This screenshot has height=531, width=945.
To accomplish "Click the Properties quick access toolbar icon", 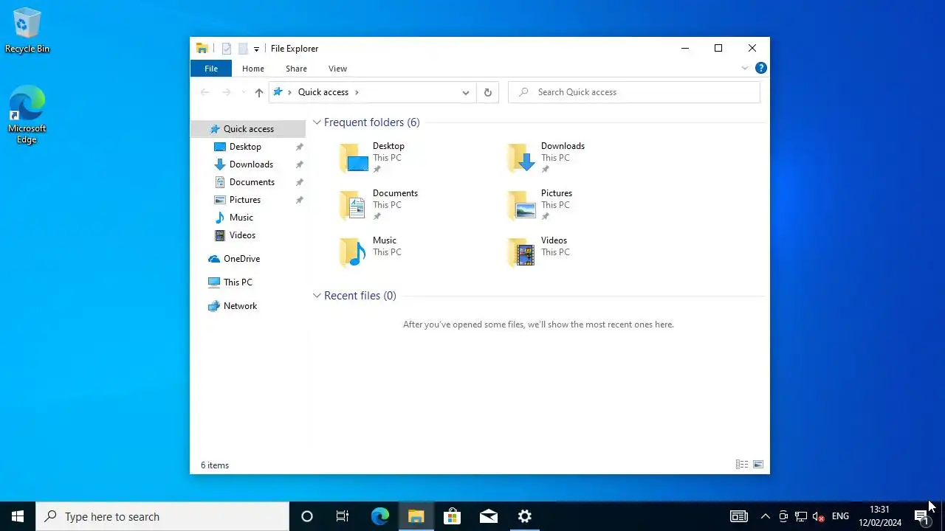I will tap(227, 49).
